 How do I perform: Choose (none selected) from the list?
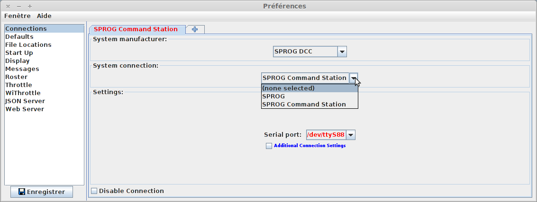coord(309,88)
